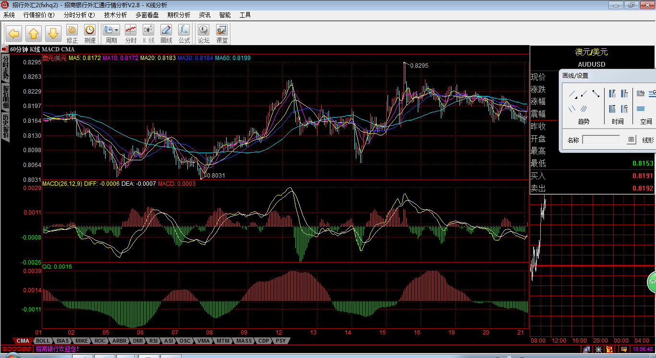Screen dimensions: 656x358
Task: Click the up arrow toolbar button
Action: [x=33, y=34]
